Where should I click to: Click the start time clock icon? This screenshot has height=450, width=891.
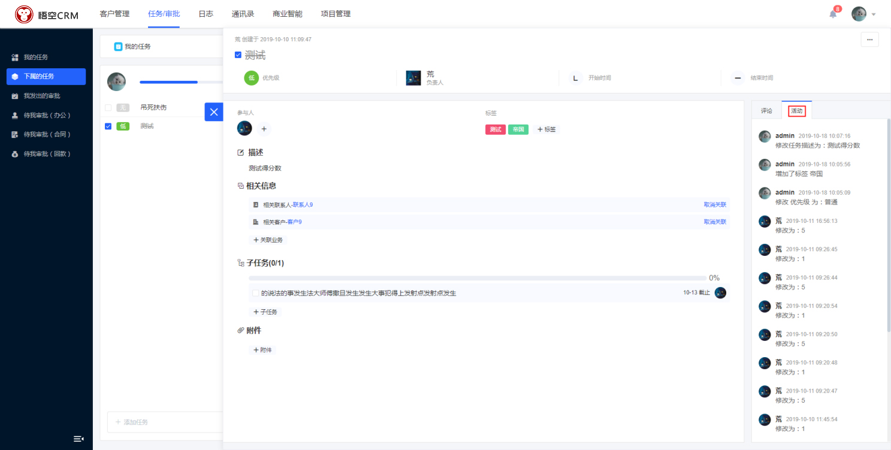(x=575, y=78)
